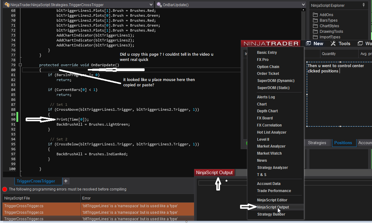Viewport: 372px width, 223px height.
Task: Open the ImportTypes folder
Action: [330, 37]
